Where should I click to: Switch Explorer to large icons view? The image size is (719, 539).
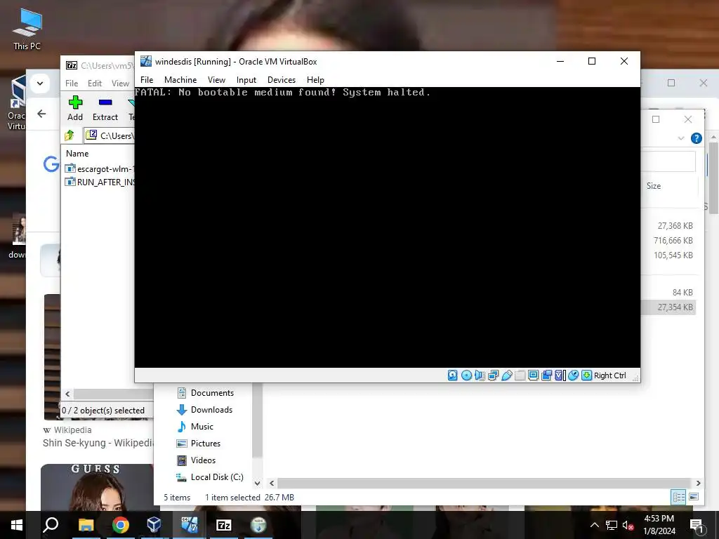point(694,497)
